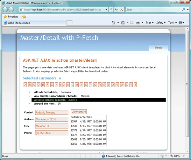Filter customers by letter S
191x160 pixels.
tap(104, 85)
